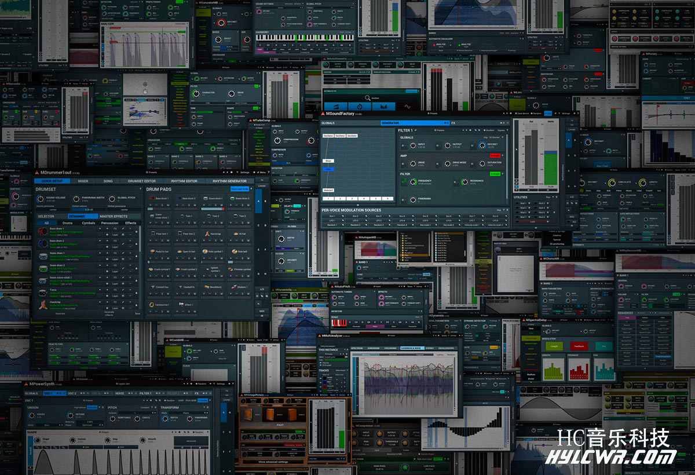This screenshot has height=475, width=695.
Task: Click the MPowerSynth red logo icon
Action: click(x=25, y=384)
